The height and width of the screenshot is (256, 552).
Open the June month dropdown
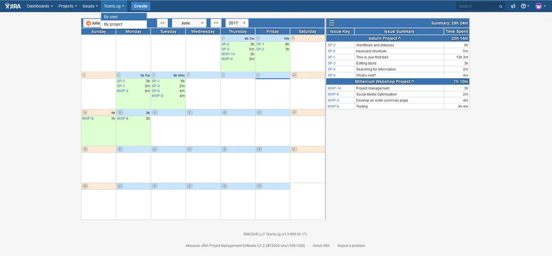click(x=189, y=23)
